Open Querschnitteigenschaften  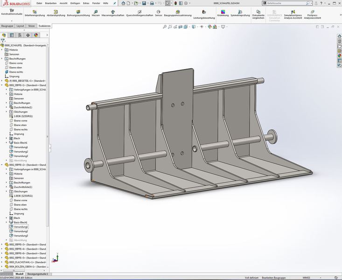click(140, 14)
